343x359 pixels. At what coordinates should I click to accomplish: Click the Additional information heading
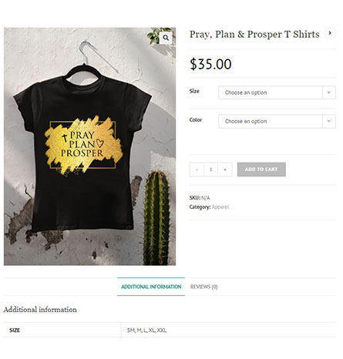[40, 310]
